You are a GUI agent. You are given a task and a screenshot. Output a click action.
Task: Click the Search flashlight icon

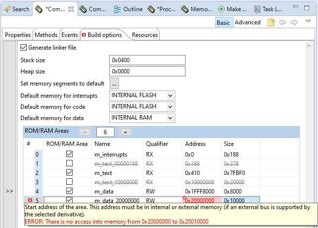coord(7,9)
